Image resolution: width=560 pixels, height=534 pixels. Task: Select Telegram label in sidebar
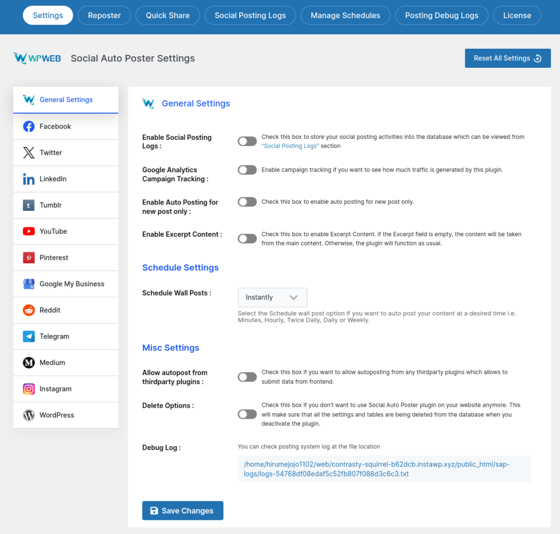54,336
